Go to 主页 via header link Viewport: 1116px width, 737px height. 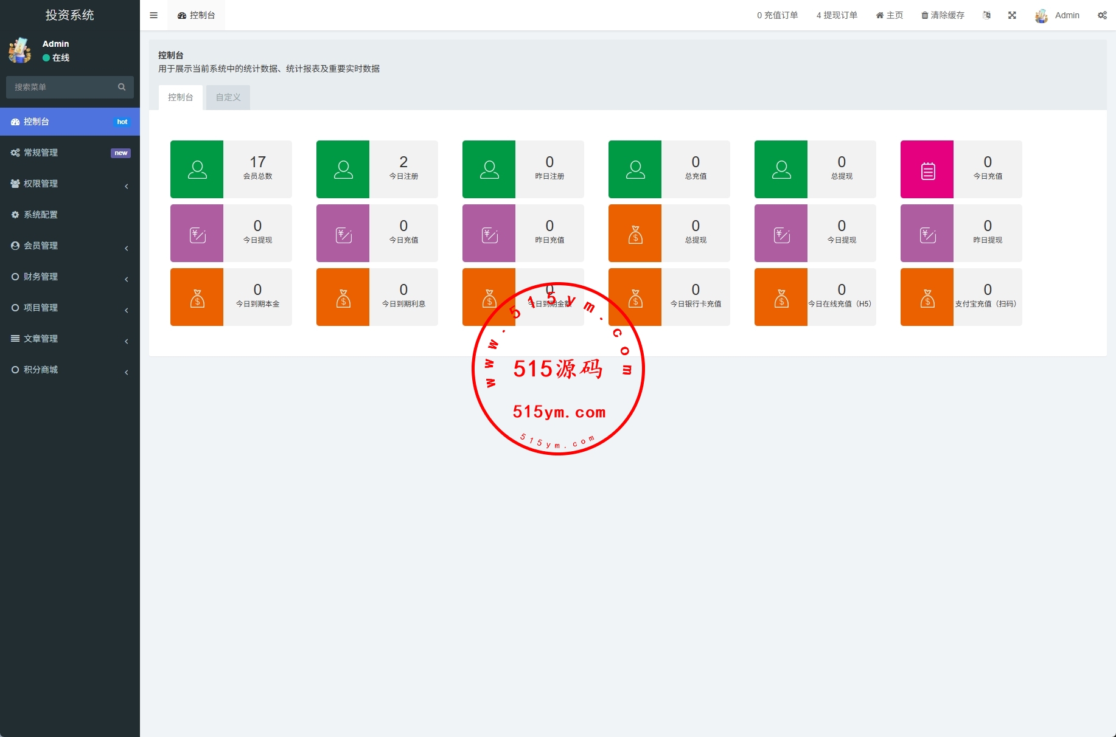pyautogui.click(x=889, y=15)
